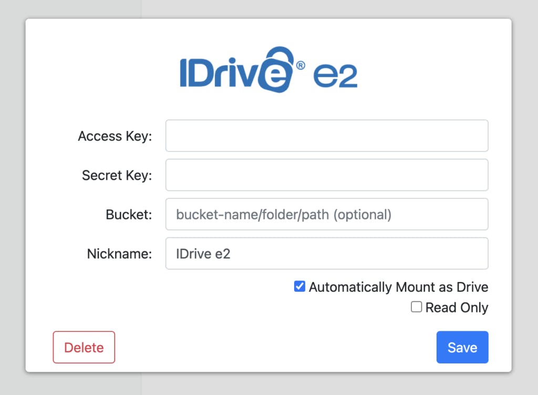The height and width of the screenshot is (395, 538).
Task: Click the Read Only label text
Action: point(457,308)
